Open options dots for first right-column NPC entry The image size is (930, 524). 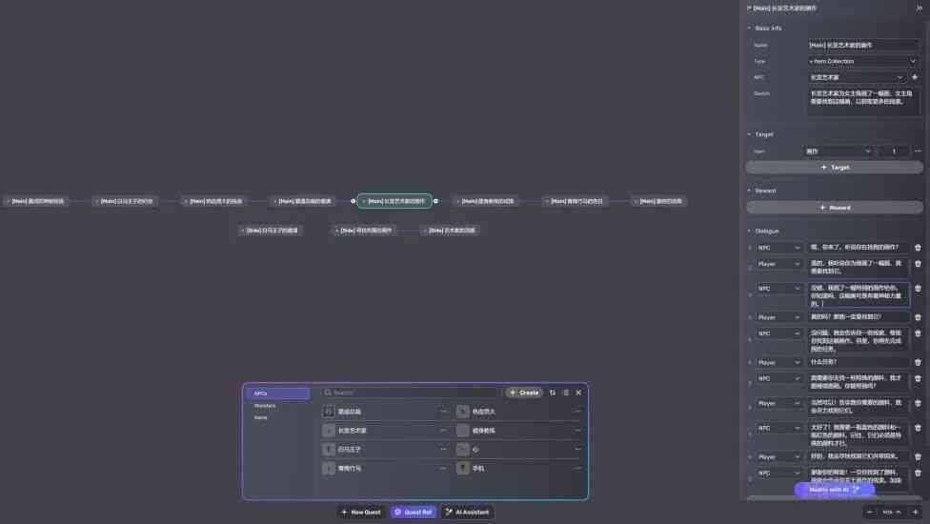[577, 412]
